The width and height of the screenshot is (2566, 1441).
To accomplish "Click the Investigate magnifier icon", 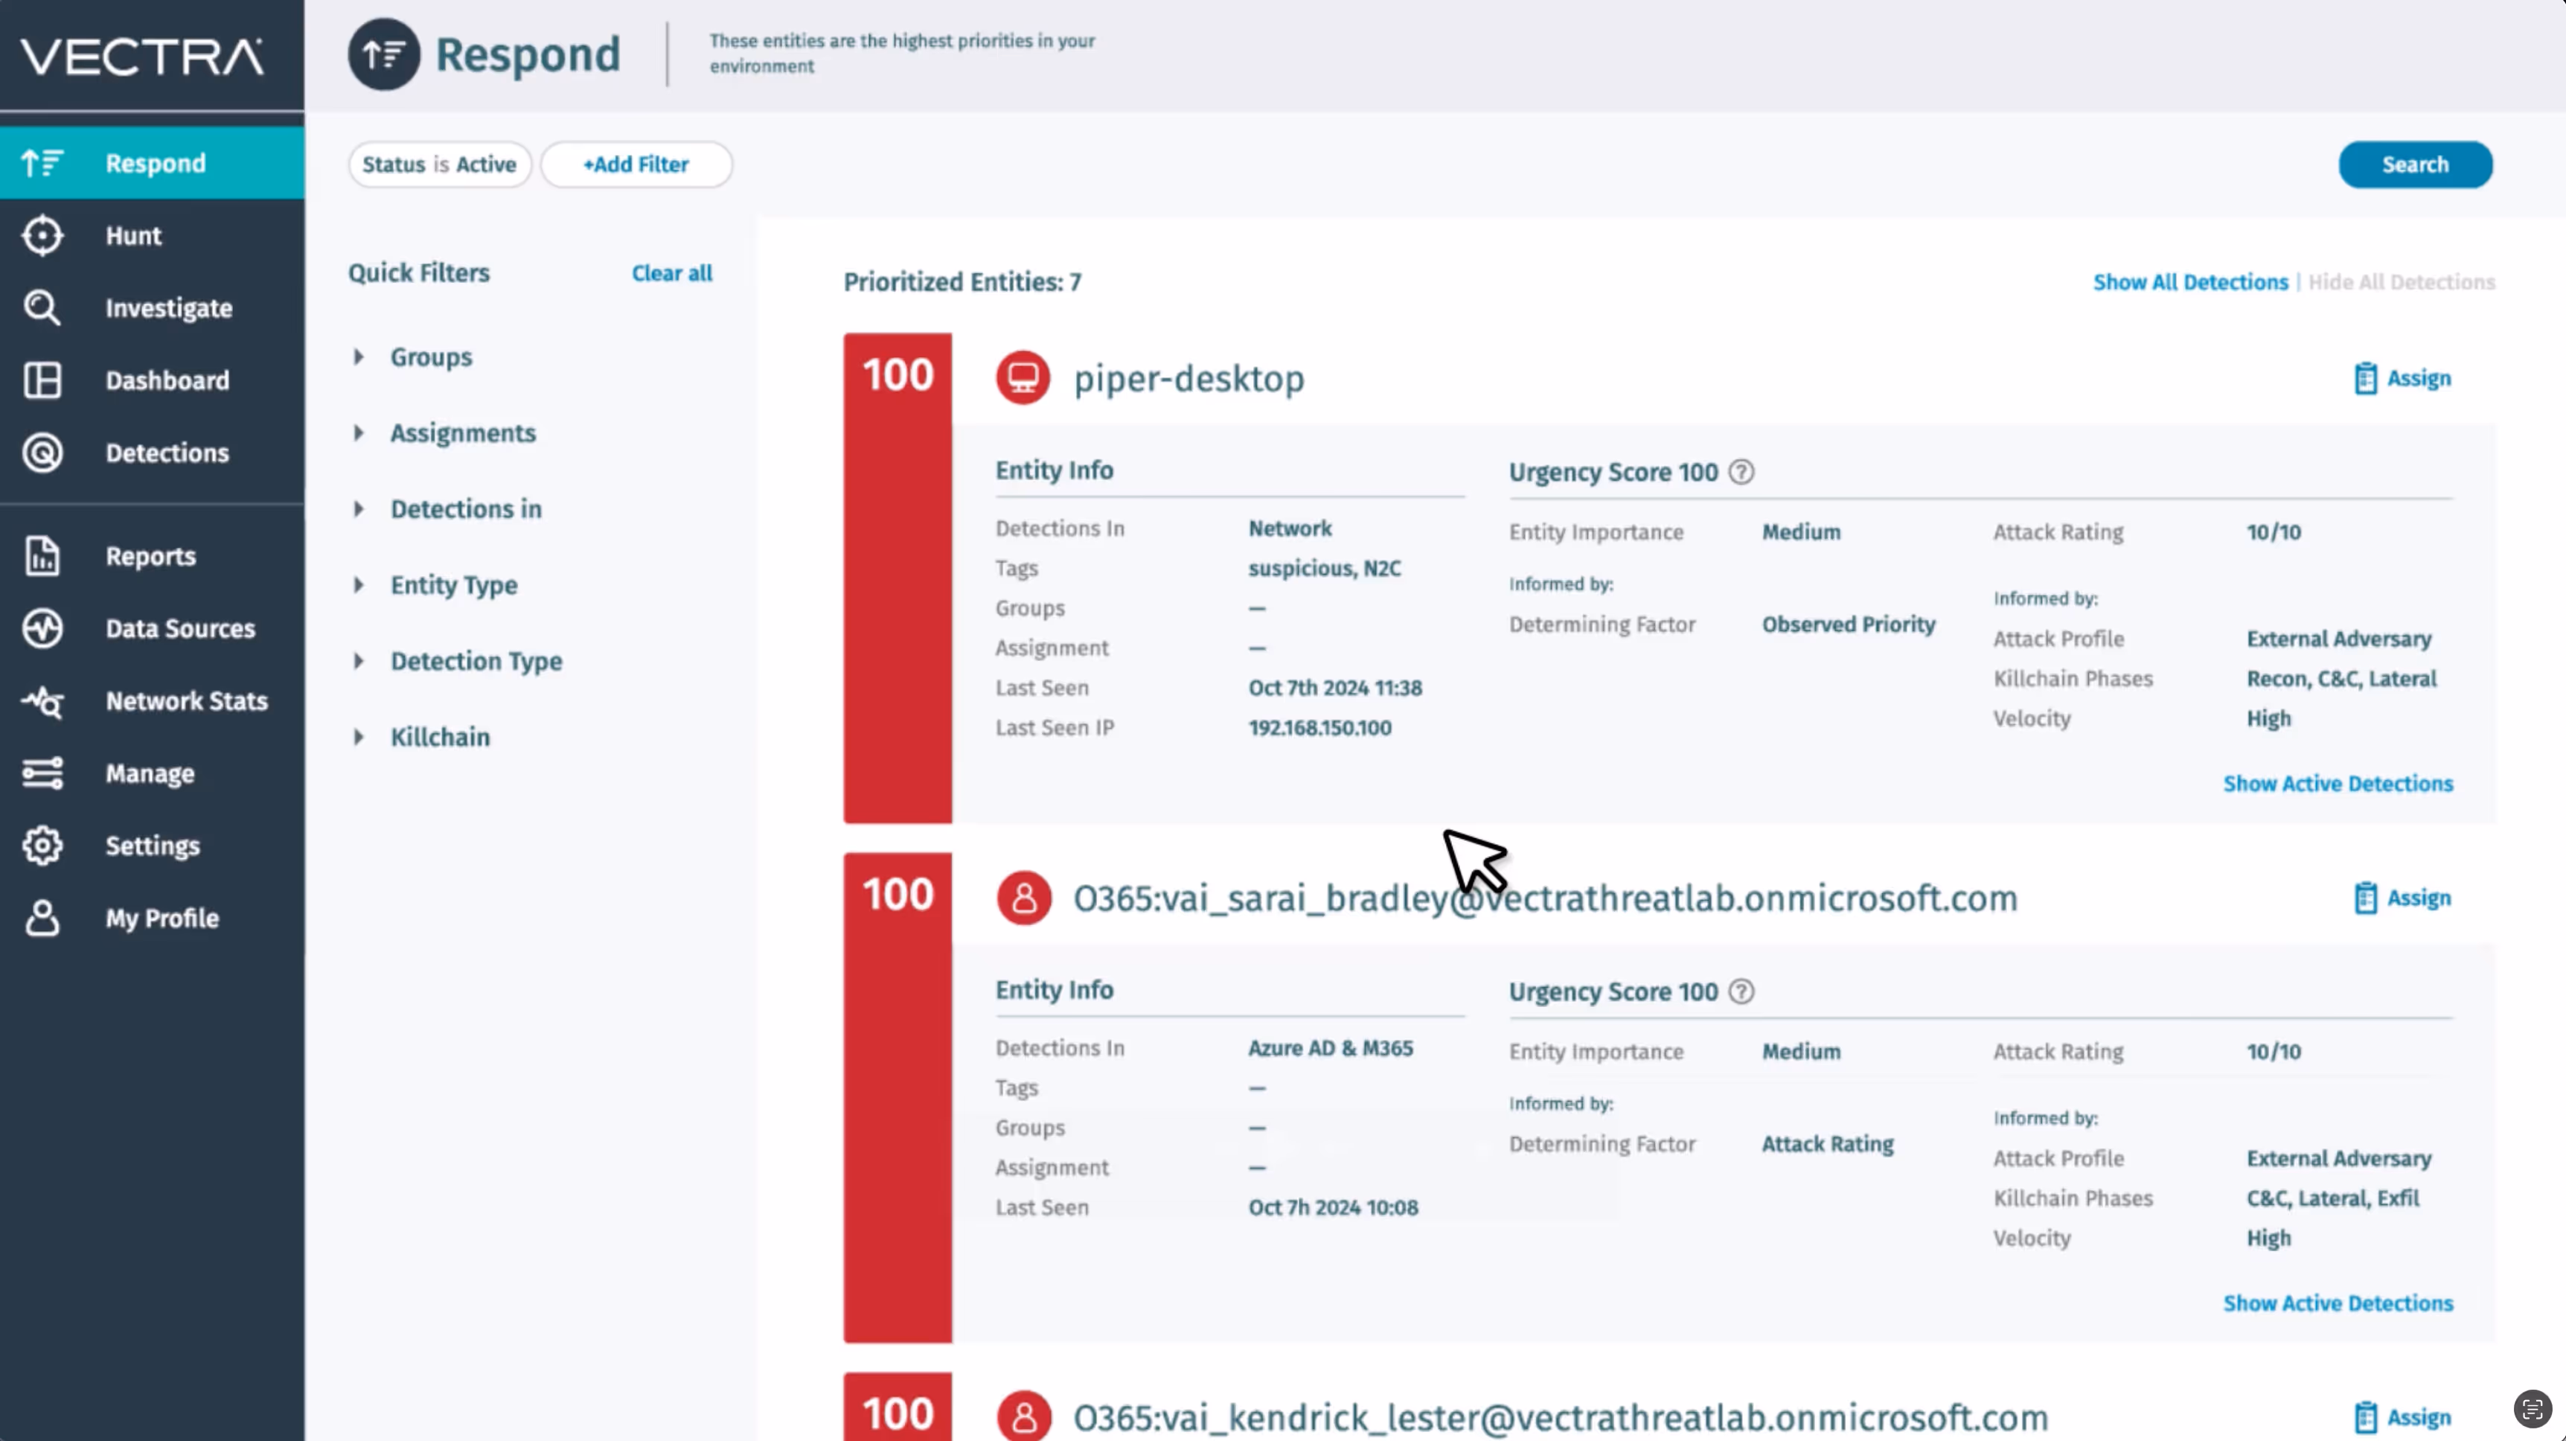I will click(x=42, y=308).
